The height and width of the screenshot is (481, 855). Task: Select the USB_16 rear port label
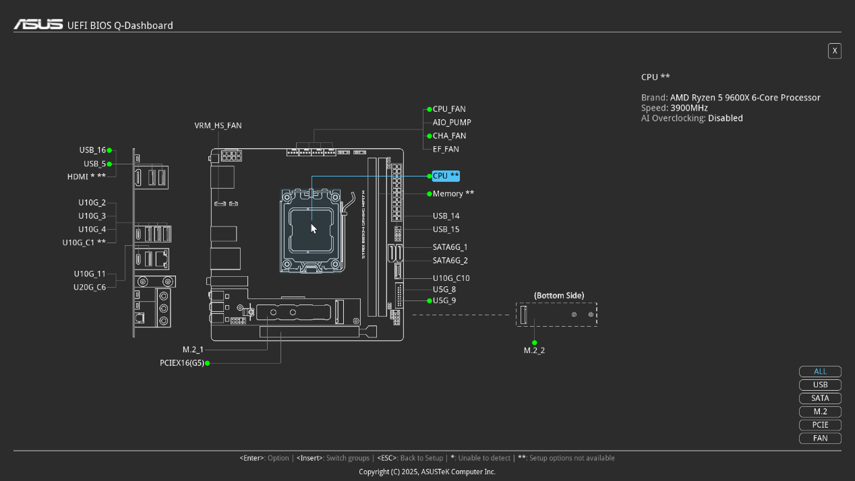coord(92,150)
